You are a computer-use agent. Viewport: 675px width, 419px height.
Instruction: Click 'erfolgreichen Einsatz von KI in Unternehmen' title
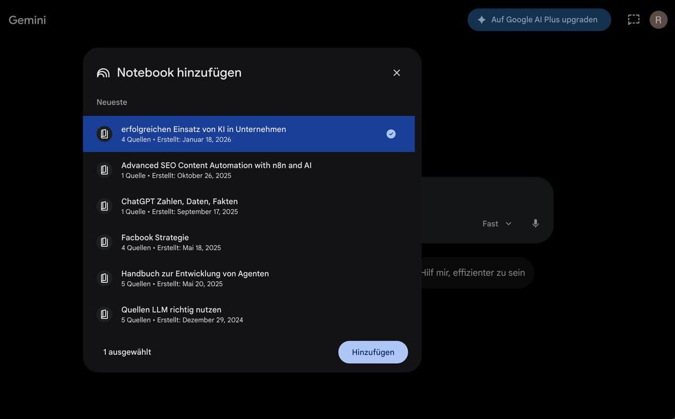tap(204, 129)
